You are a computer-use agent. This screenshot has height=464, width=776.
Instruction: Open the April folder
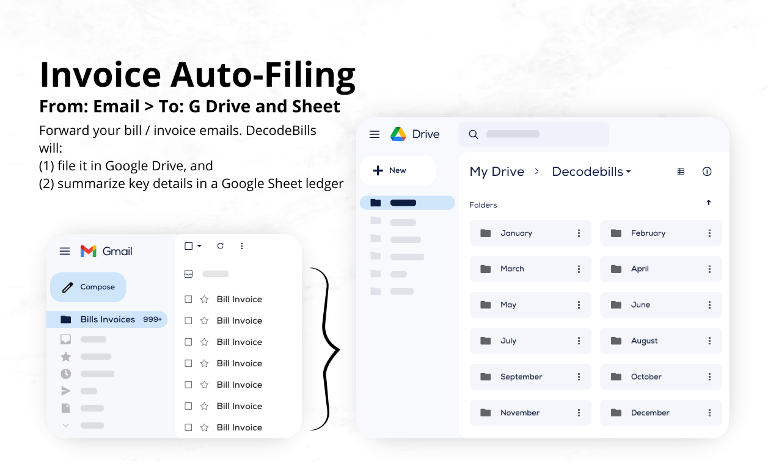pos(661,269)
